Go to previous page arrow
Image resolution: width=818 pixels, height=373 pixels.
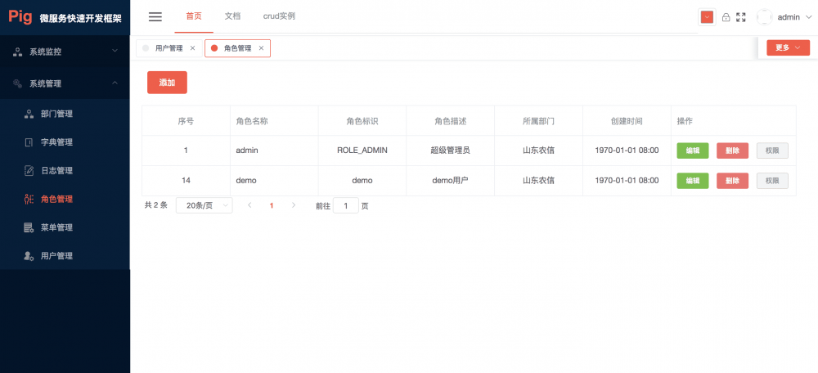pos(249,205)
